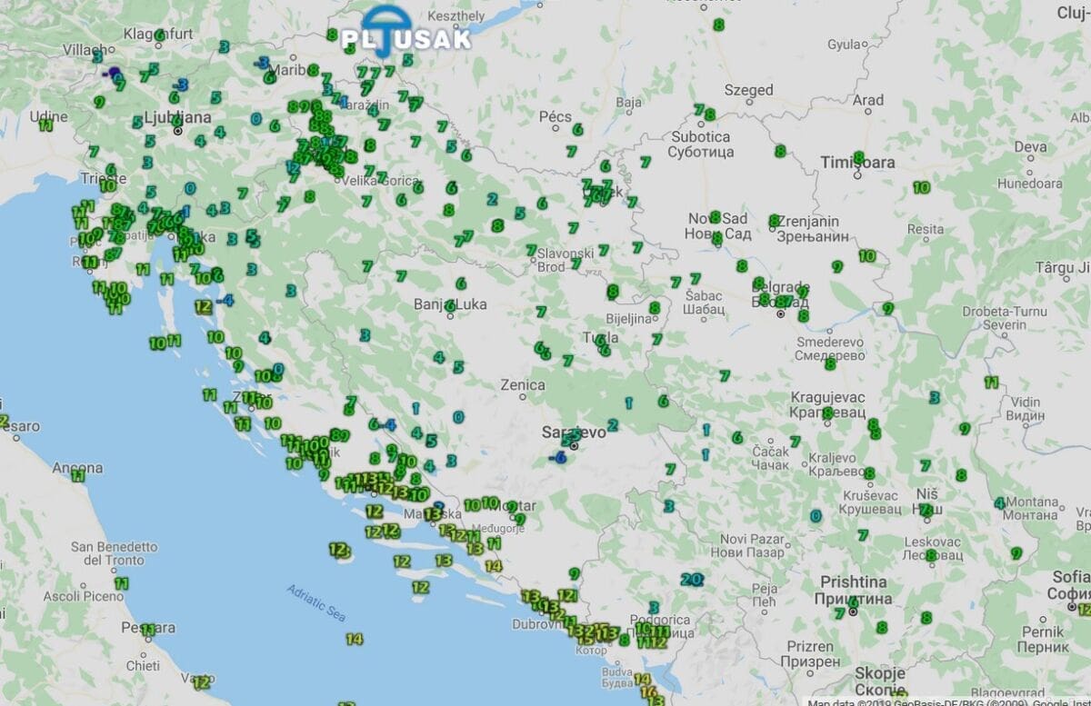Select the 11 marker at Ancona
This screenshot has height=706, width=1091.
click(78, 473)
